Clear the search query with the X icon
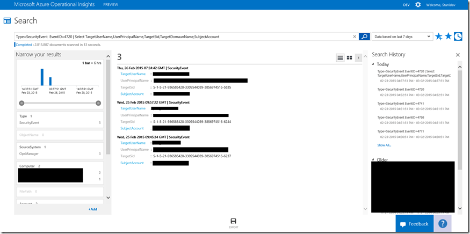 tap(354, 36)
